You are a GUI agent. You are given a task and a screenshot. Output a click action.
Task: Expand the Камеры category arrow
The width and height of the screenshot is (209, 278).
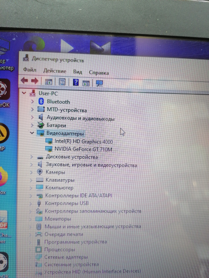[x=31, y=172]
